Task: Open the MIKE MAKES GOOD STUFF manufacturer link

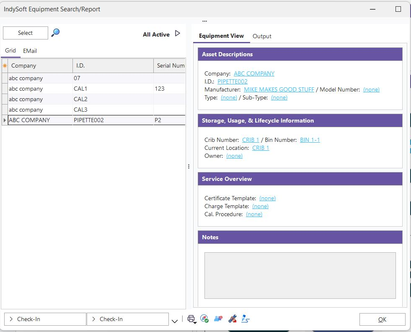Action: coord(279,89)
